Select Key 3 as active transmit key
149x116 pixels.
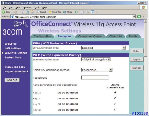[x=115, y=104]
